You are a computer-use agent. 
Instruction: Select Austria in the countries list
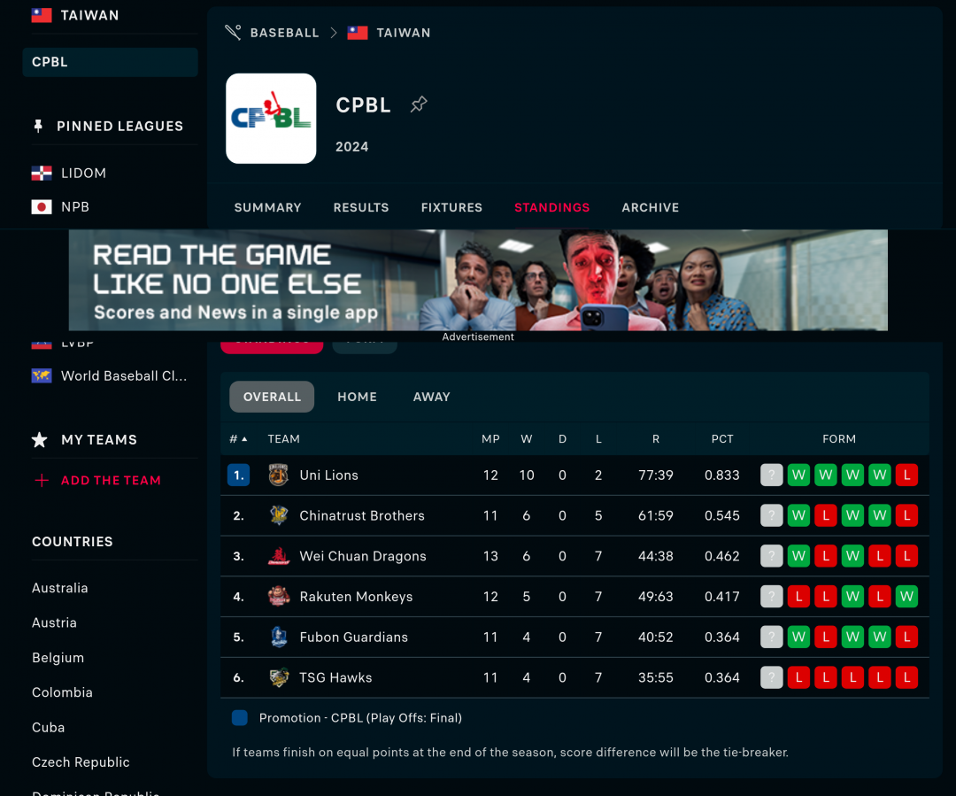[54, 622]
